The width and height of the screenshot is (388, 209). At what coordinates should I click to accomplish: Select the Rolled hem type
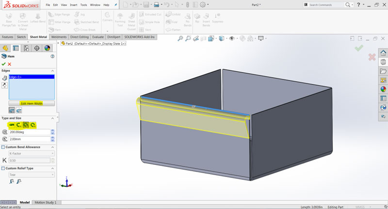click(x=33, y=125)
